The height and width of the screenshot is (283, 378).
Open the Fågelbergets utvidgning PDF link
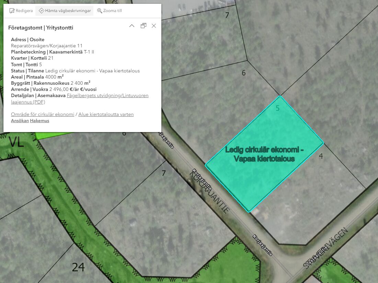[x=107, y=96]
